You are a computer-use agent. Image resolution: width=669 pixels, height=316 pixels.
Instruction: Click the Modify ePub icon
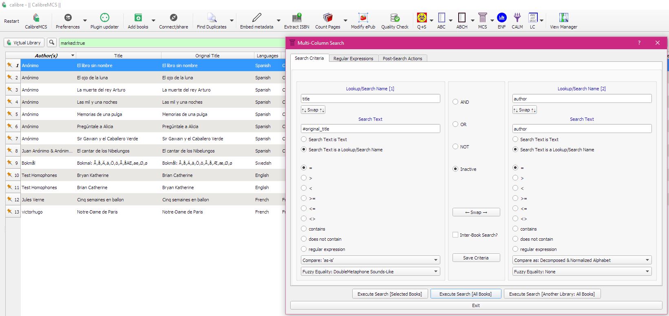pyautogui.click(x=363, y=18)
